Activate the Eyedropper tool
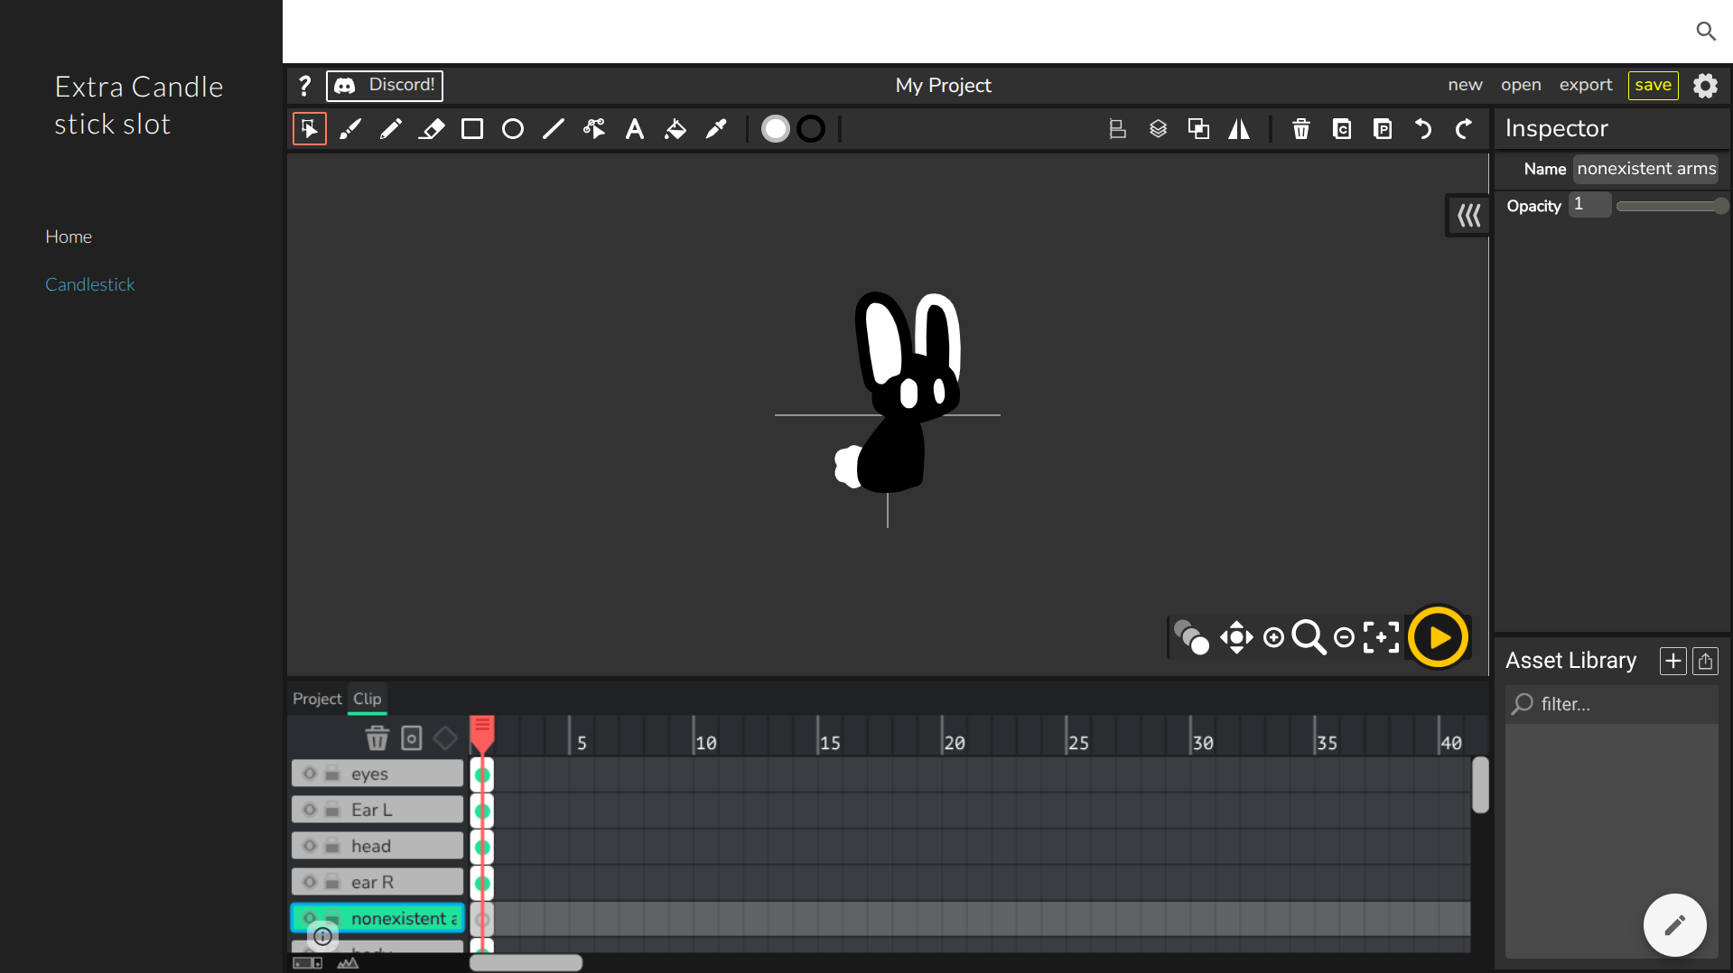The image size is (1733, 973). 716,129
